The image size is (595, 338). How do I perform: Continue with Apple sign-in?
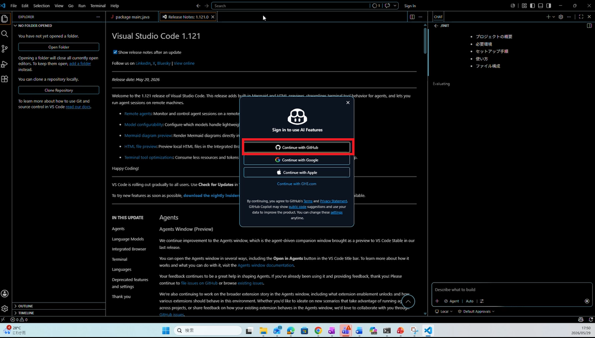point(297,172)
